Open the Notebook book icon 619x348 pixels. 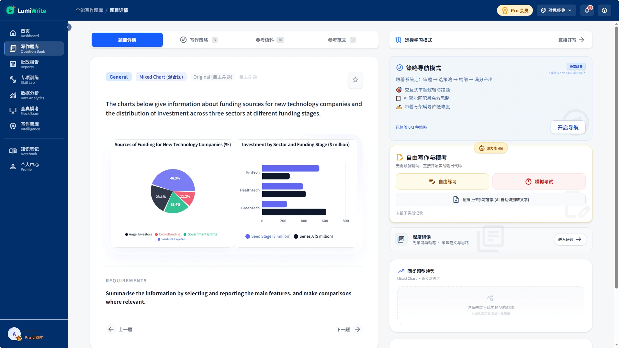[x=13, y=151]
